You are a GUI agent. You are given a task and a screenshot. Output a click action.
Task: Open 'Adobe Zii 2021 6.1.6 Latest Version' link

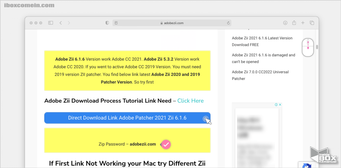262,41
